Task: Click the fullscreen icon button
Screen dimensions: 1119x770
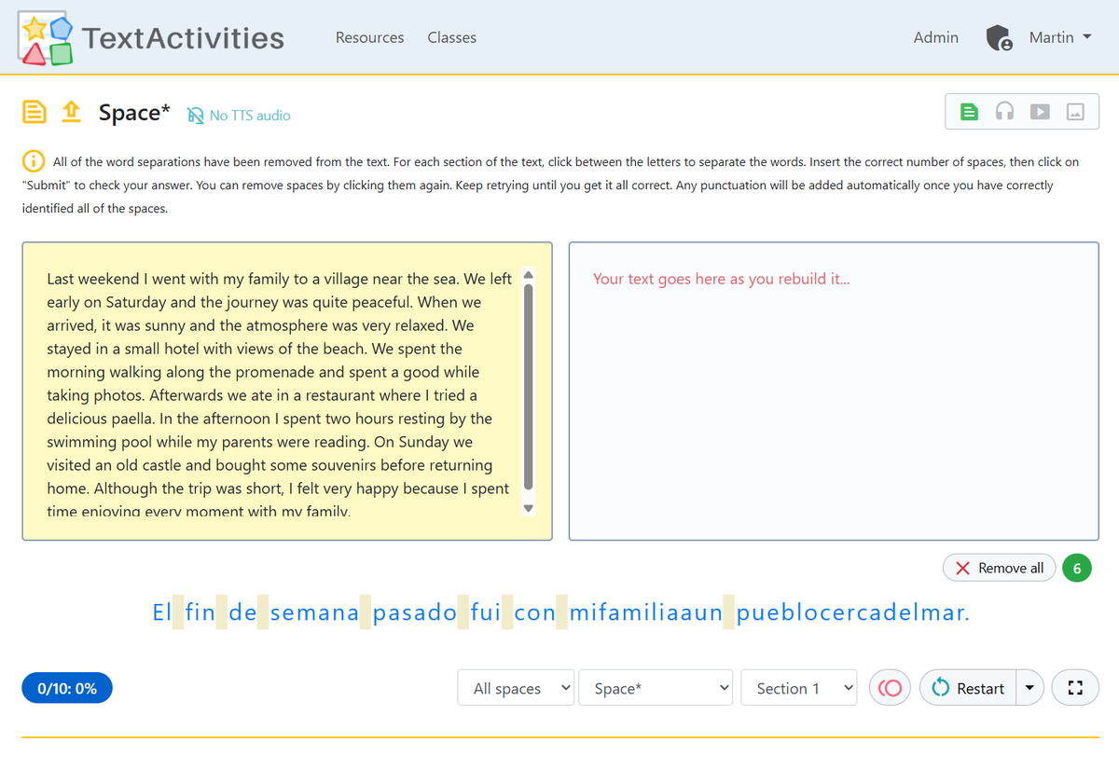Action: (x=1075, y=688)
